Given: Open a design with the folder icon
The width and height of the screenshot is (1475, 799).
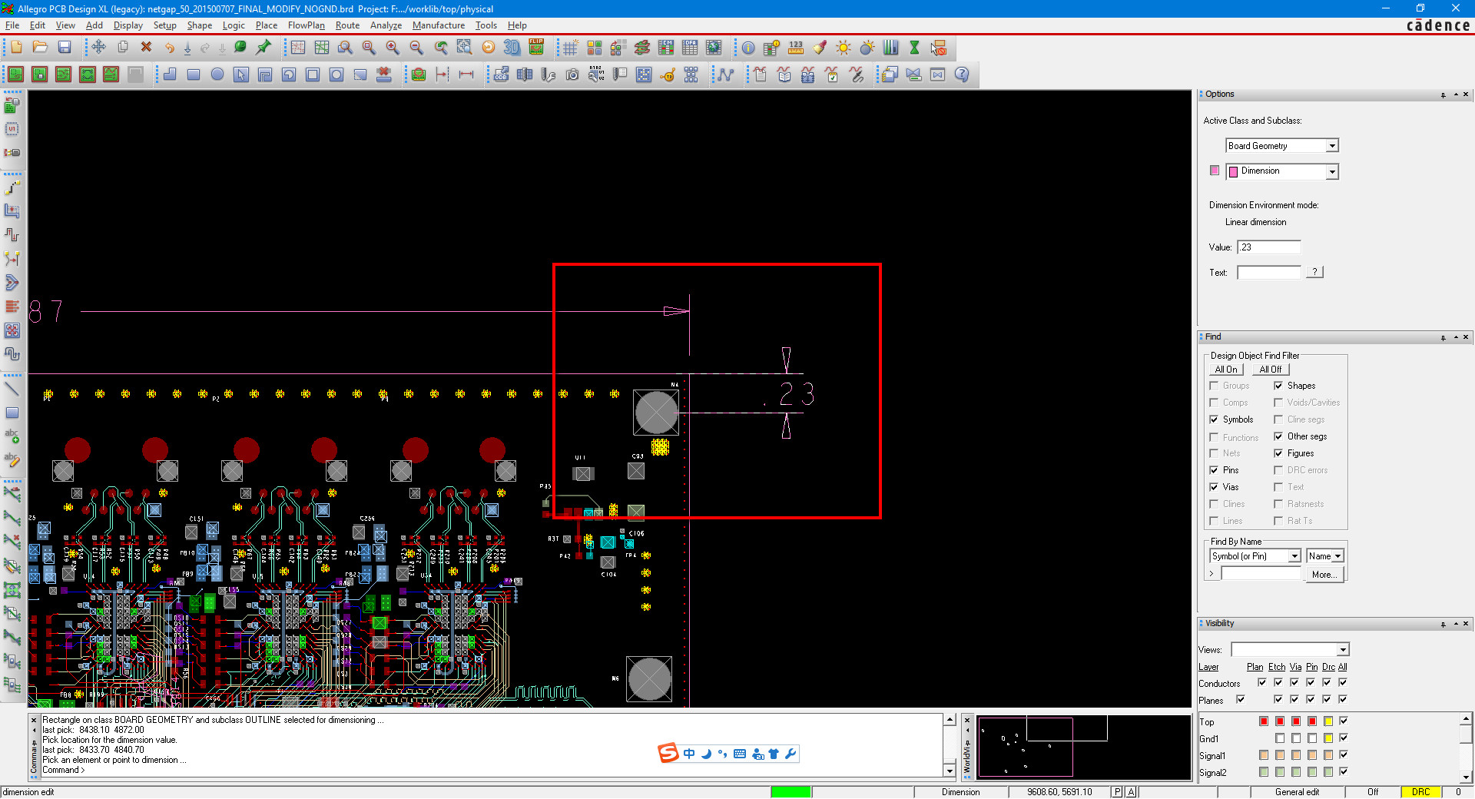Looking at the screenshot, I should pyautogui.click(x=40, y=48).
